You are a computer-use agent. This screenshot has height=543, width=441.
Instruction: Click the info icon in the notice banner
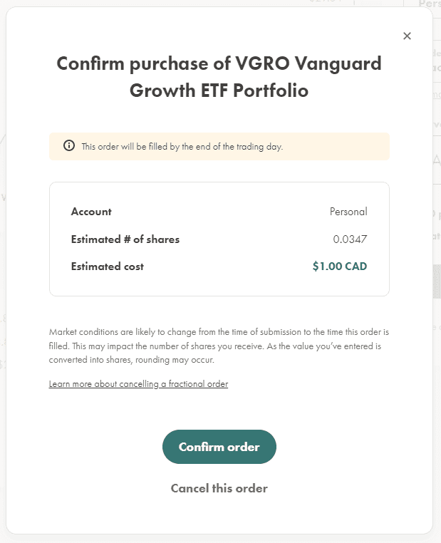[69, 145]
